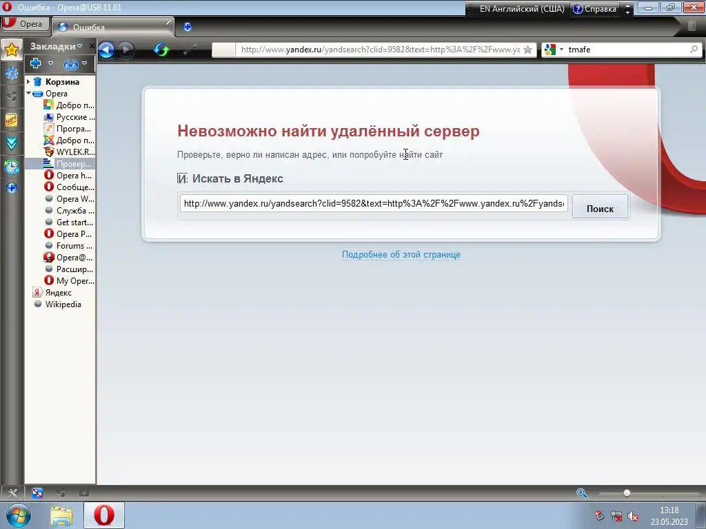706x529 pixels.
Task: Open the Widgets gear panel
Action: click(x=12, y=73)
